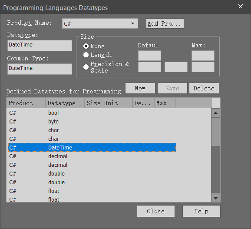This screenshot has height=229, width=251.
Task: Click the middle scale input box
Action: pos(176,67)
